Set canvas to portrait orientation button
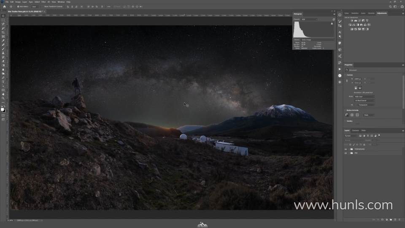 [356, 88]
